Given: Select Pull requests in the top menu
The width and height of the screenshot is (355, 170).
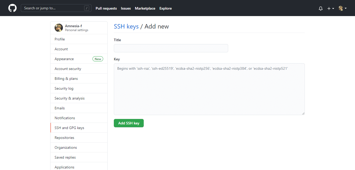Looking at the screenshot, I should 106,8.
